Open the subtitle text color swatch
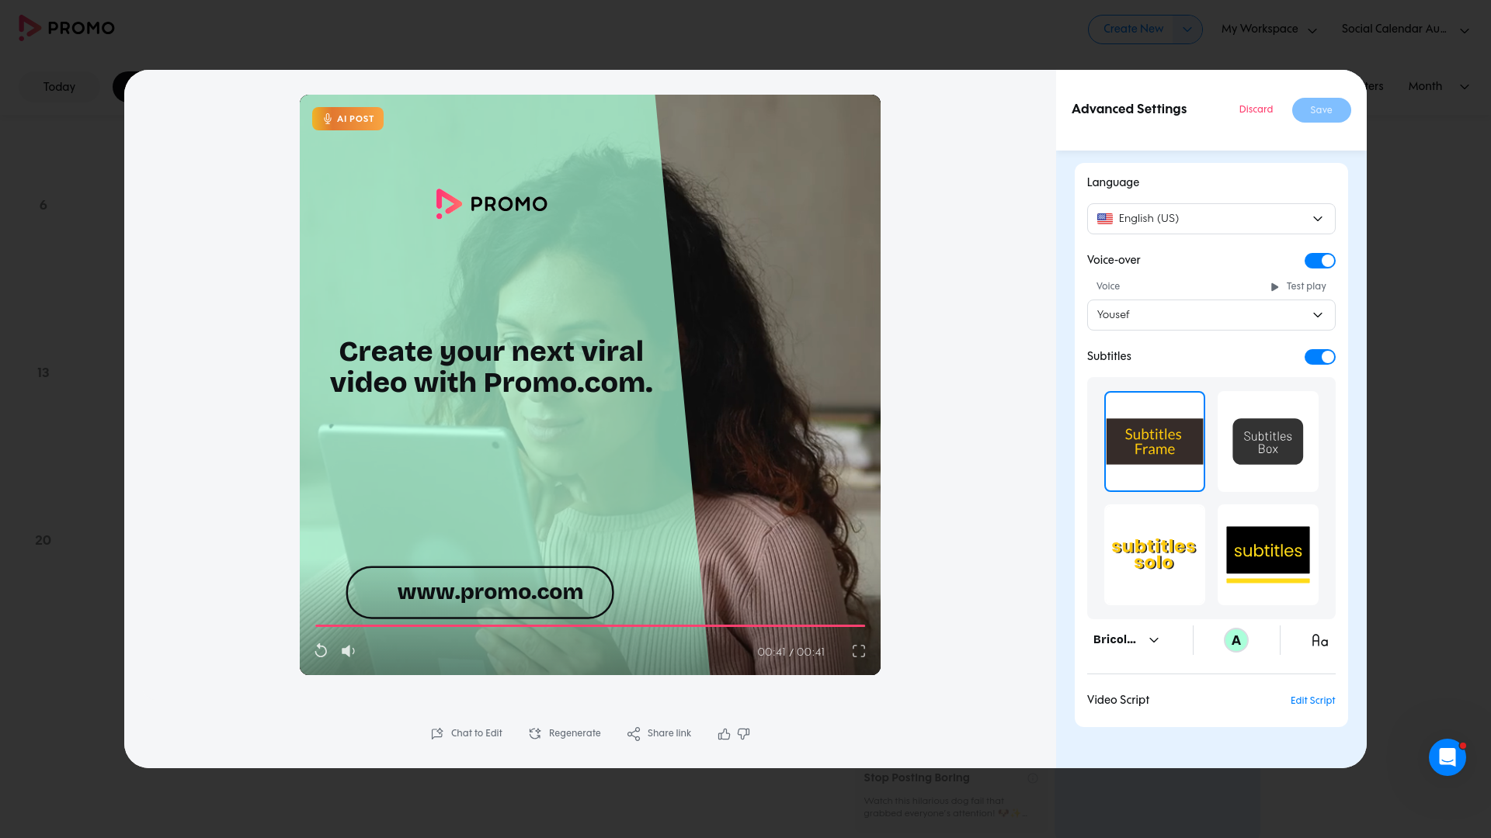Viewport: 1491px width, 838px height. coord(1236,640)
